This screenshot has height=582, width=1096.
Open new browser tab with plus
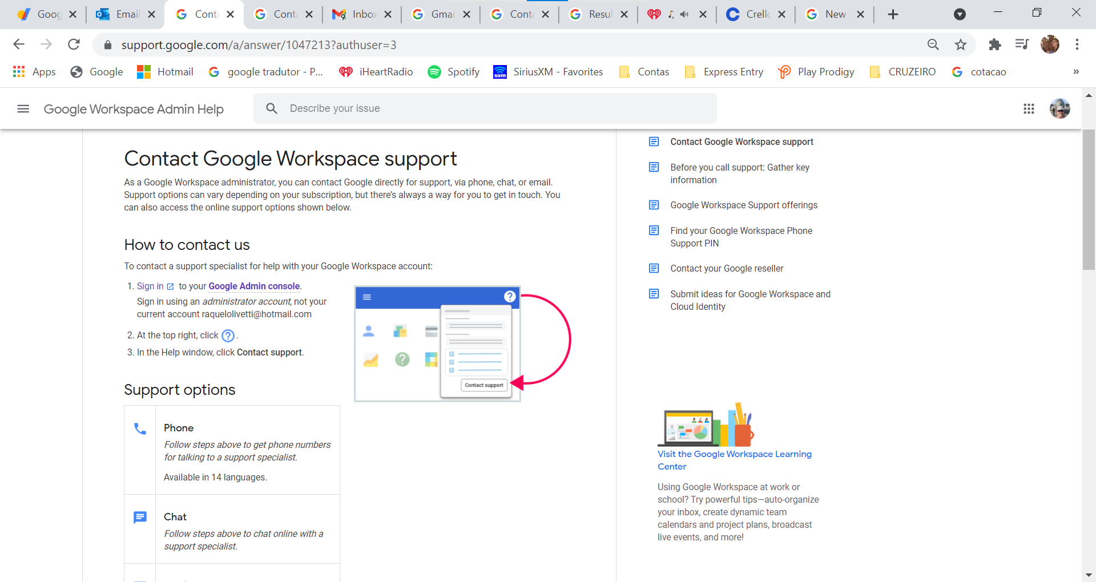893,14
